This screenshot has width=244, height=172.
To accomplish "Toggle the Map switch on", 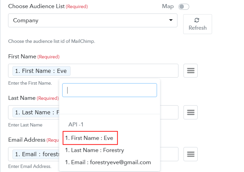I will pyautogui.click(x=184, y=7).
